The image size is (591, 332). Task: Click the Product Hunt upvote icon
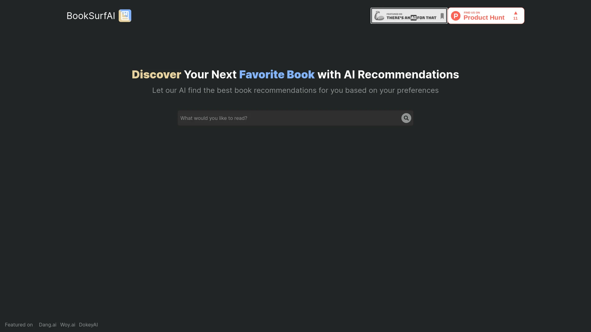point(516,13)
